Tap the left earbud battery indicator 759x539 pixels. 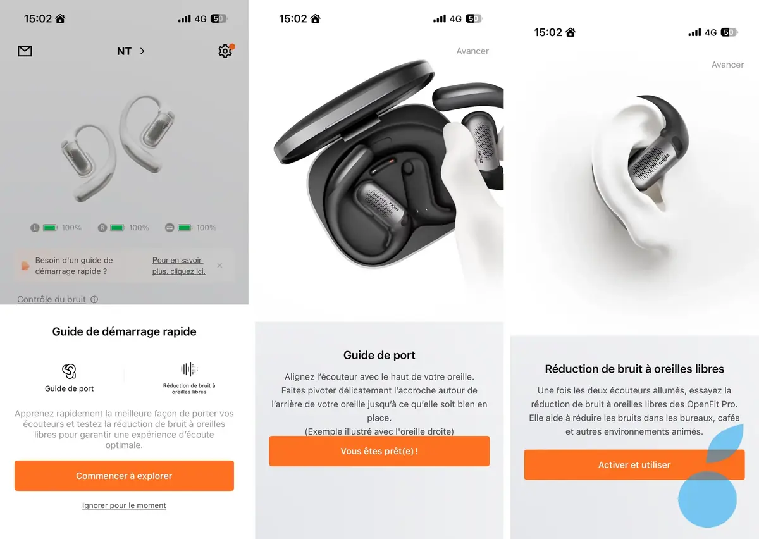tap(56, 228)
